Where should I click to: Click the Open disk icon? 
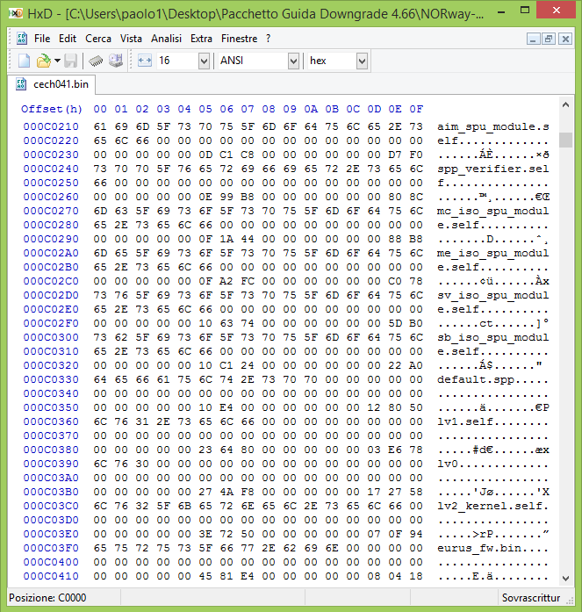tap(115, 61)
